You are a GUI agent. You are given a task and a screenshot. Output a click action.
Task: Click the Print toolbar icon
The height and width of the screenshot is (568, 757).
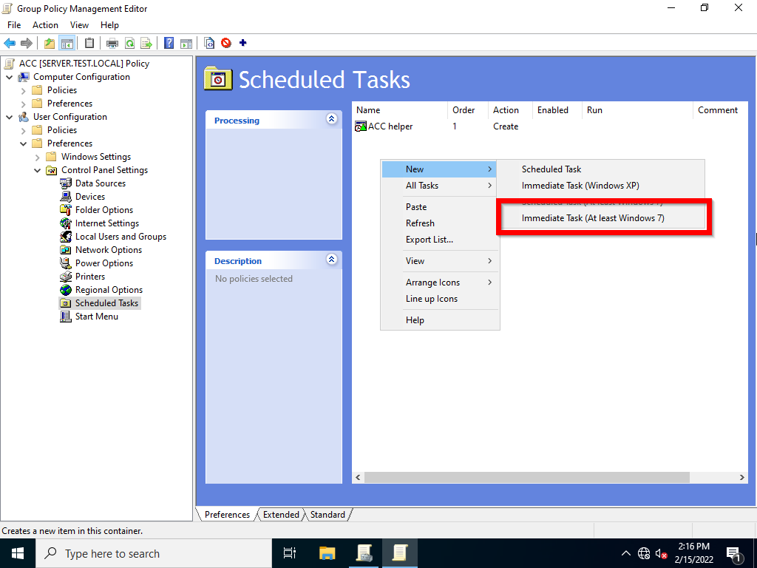coord(112,43)
